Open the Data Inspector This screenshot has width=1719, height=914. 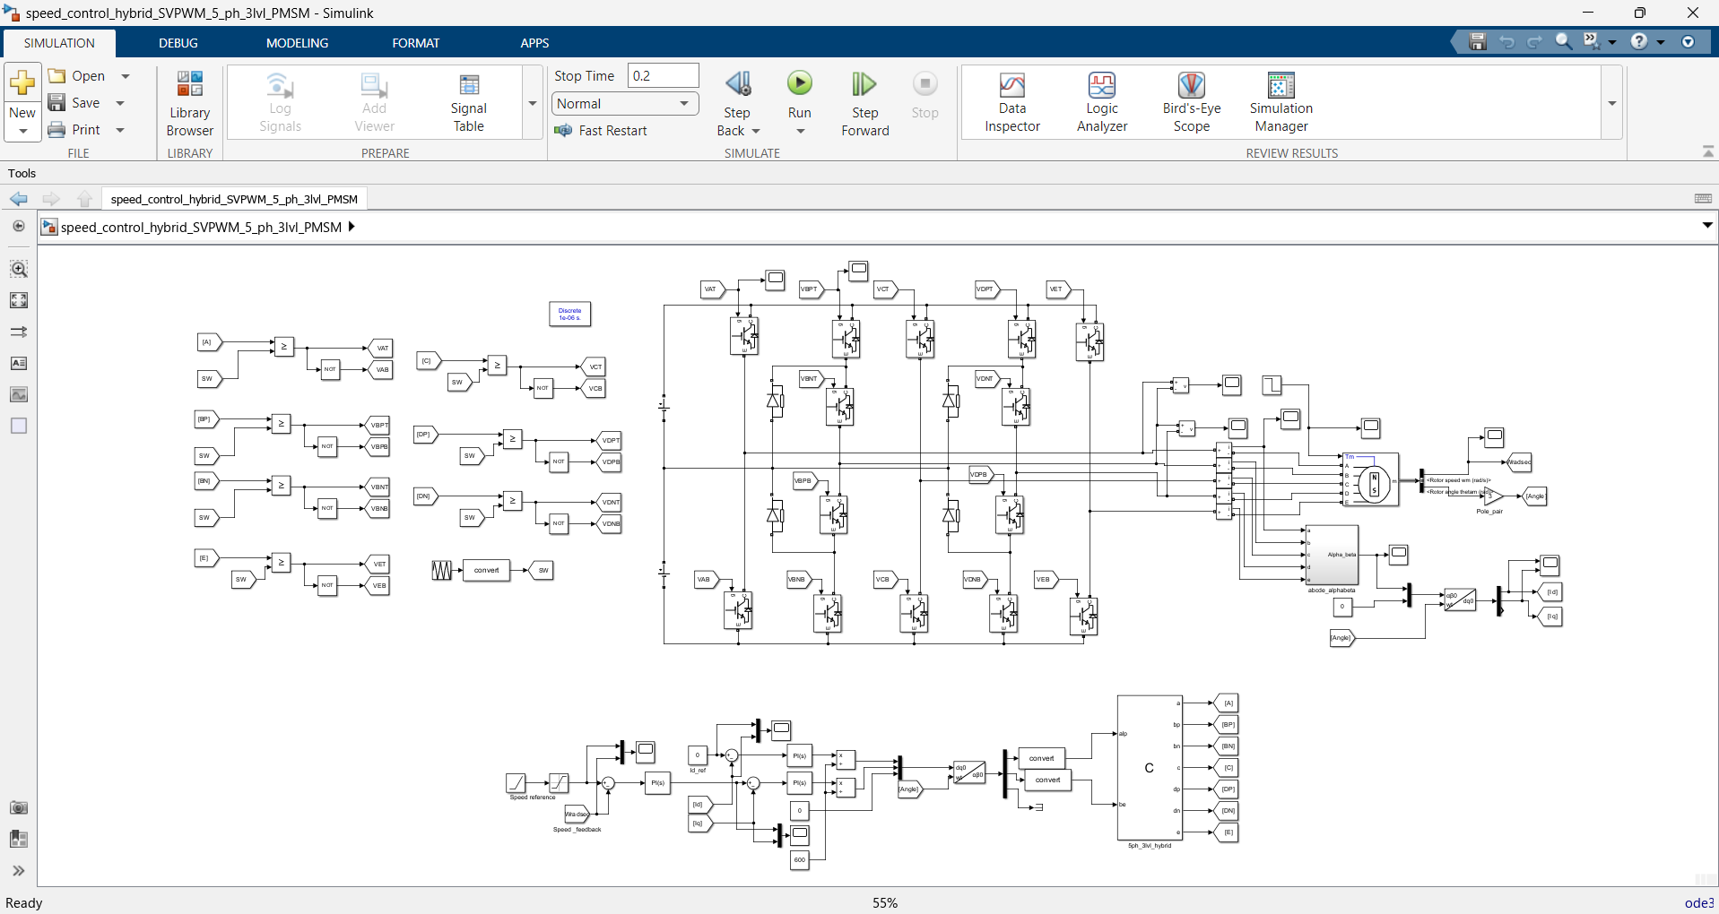[1012, 103]
